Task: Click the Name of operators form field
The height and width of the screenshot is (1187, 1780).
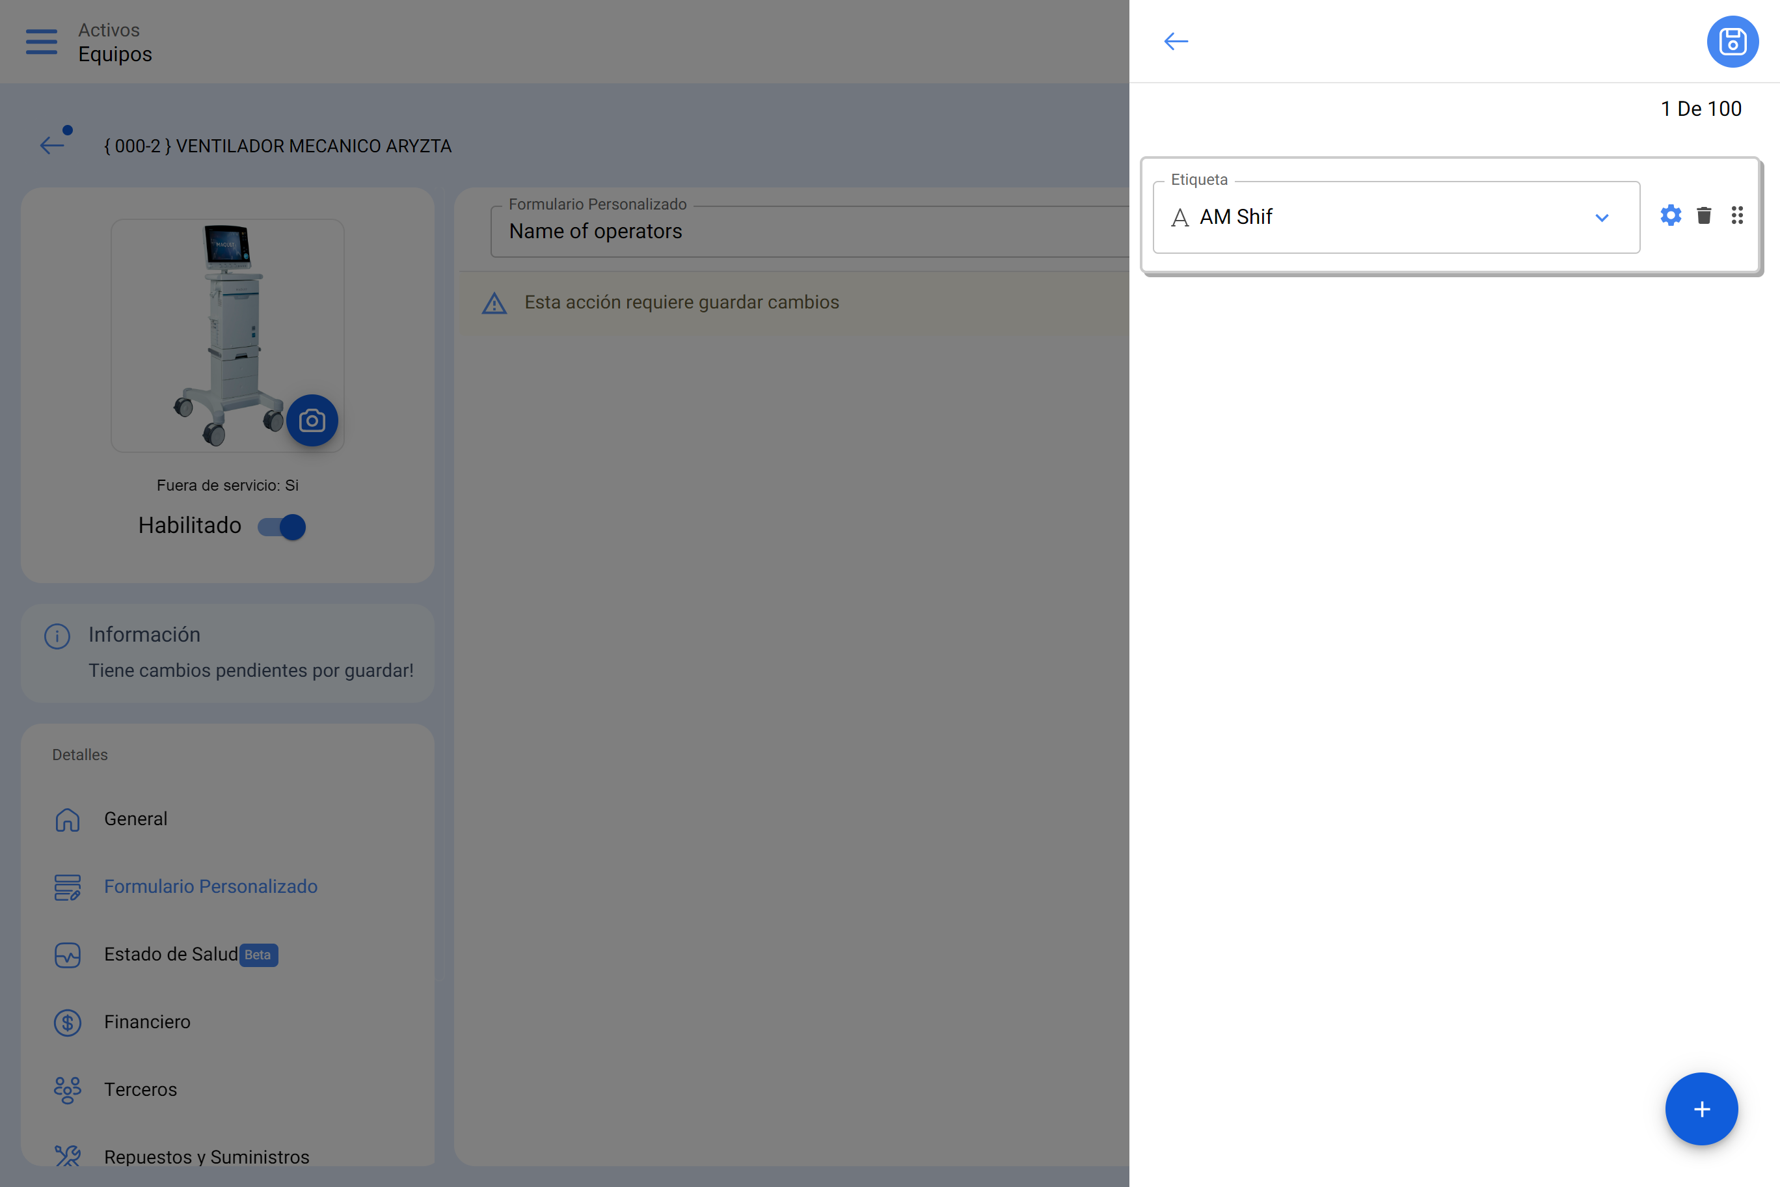Action: (x=810, y=231)
